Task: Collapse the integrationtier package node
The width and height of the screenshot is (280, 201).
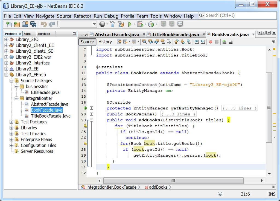Action: tap(16, 98)
